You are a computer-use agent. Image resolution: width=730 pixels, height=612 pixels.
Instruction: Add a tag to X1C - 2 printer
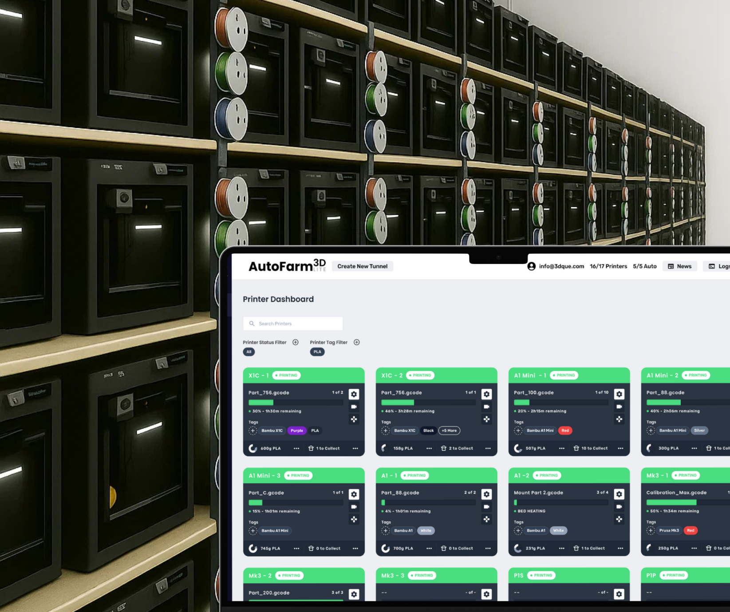[x=385, y=430]
